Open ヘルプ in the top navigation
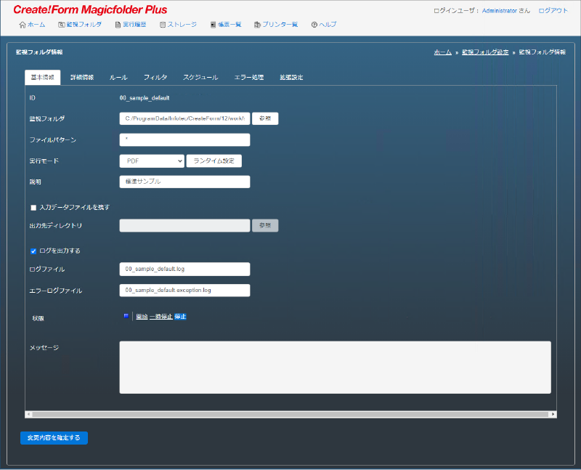Screen dimensions: 581x470 (x=328, y=25)
